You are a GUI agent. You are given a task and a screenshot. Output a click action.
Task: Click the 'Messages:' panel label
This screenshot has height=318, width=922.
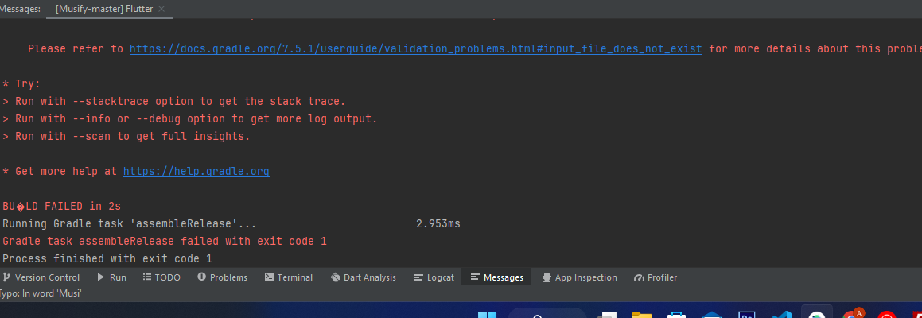(21, 9)
